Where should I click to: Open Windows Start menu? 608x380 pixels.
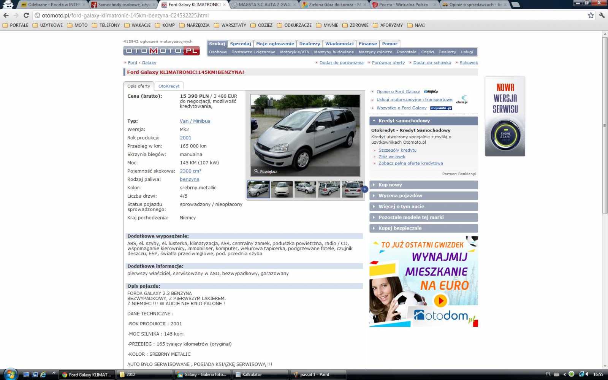pyautogui.click(x=10, y=374)
